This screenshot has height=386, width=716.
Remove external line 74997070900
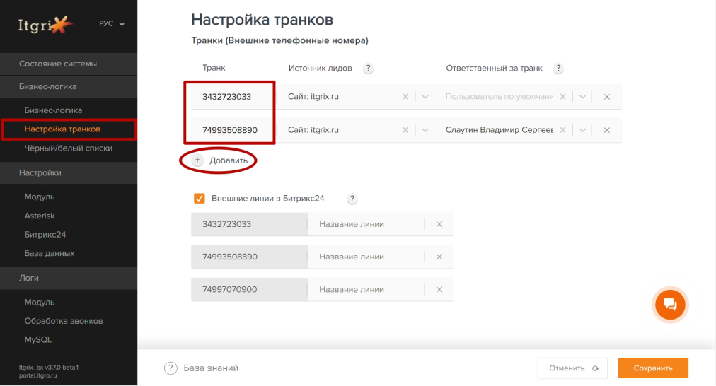[439, 289]
